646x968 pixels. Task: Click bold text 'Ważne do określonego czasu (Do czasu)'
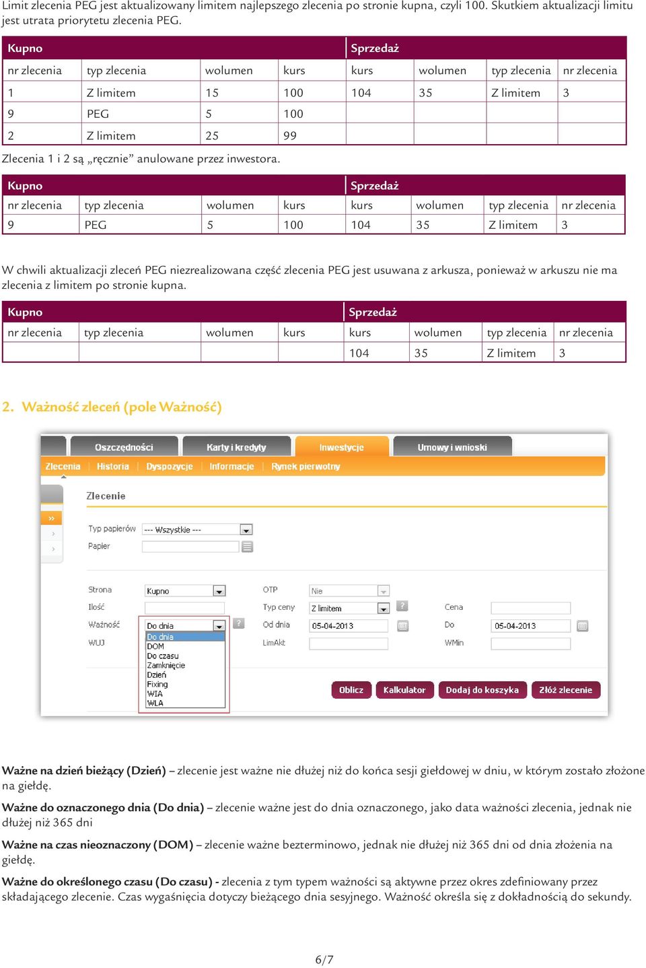coord(107,881)
